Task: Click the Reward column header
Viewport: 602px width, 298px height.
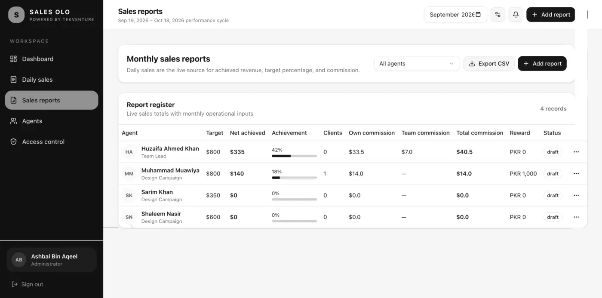Action: [x=520, y=133]
